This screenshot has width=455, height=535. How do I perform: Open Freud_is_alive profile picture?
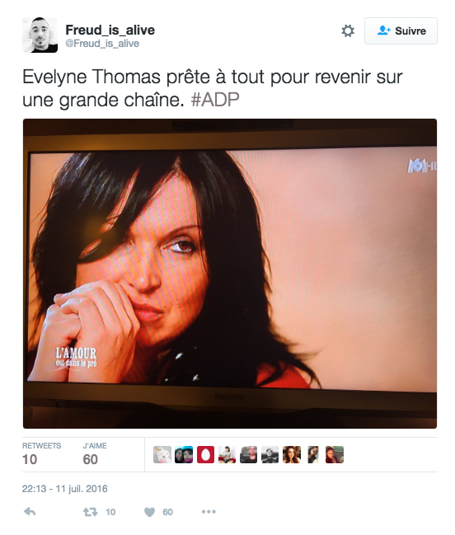40,35
